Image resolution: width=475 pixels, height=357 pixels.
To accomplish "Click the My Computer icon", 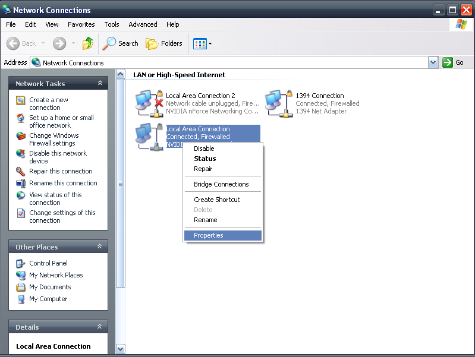I will coord(21,299).
